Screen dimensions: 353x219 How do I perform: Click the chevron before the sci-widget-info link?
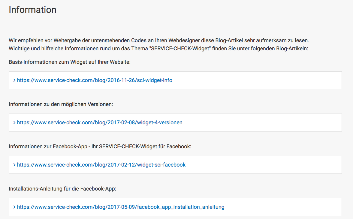(14, 80)
